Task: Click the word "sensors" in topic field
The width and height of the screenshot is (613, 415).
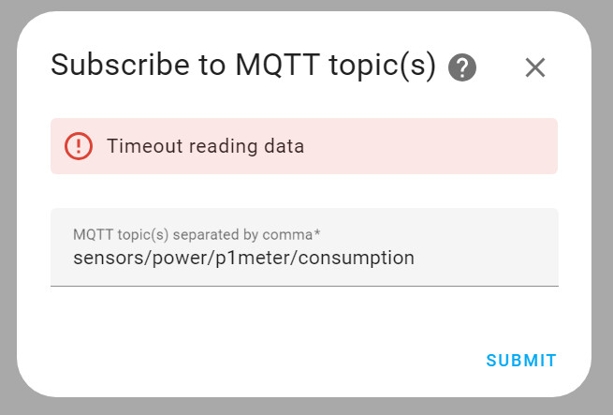Action: [x=105, y=258]
